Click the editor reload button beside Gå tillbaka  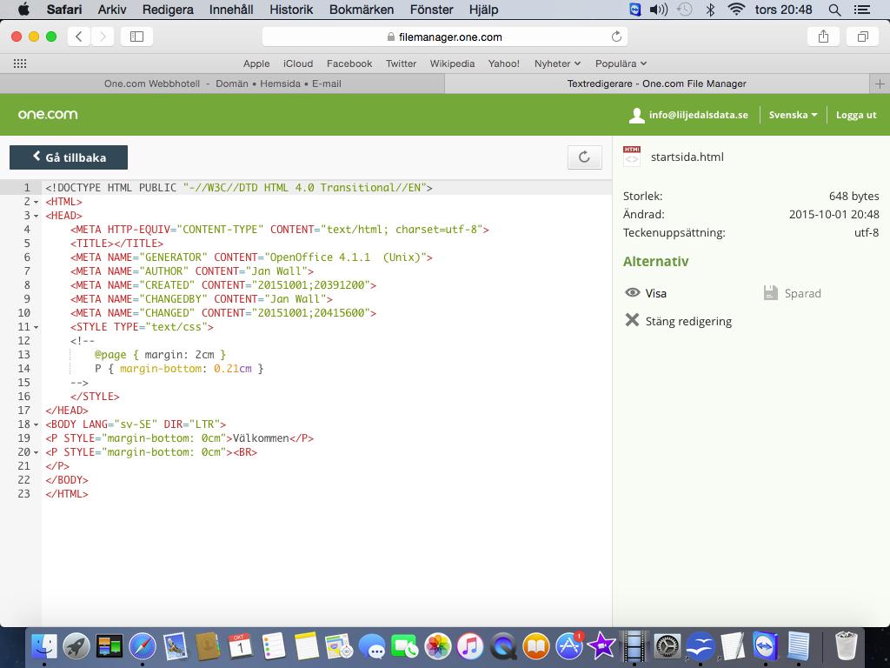tap(585, 157)
